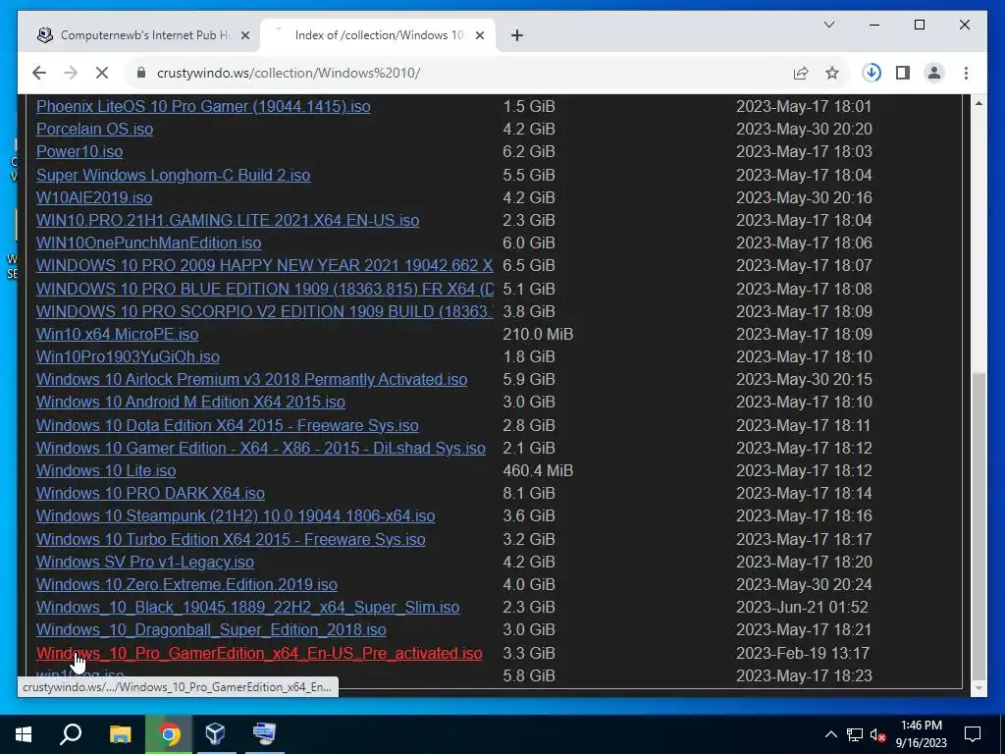Screen dimensions: 1005x754
Task: Open Windows Start menu
Action: coord(24,734)
